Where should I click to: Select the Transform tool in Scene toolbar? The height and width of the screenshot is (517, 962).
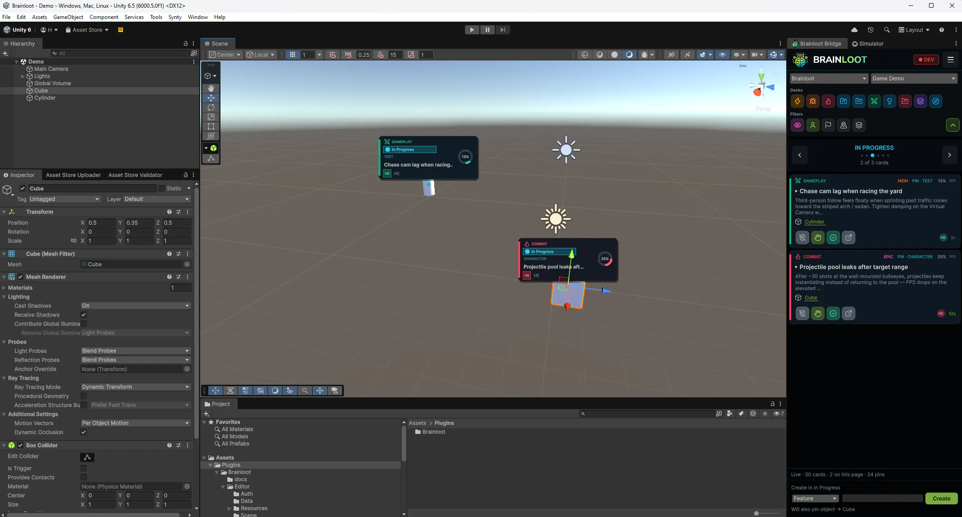click(x=211, y=136)
